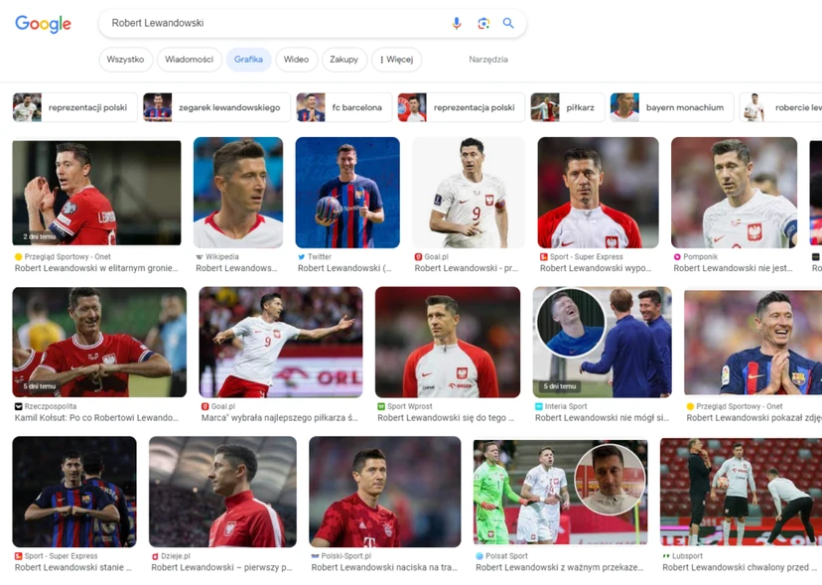Image resolution: width=822 pixels, height=585 pixels.
Task: Select the zegarek lewandowskiego filter chip
Action: point(216,107)
